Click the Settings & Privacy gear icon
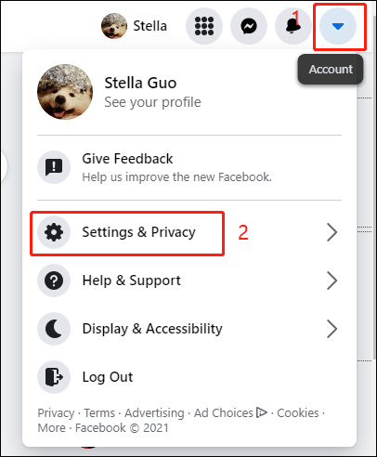Screen dimensions: 377x457 tap(54, 232)
